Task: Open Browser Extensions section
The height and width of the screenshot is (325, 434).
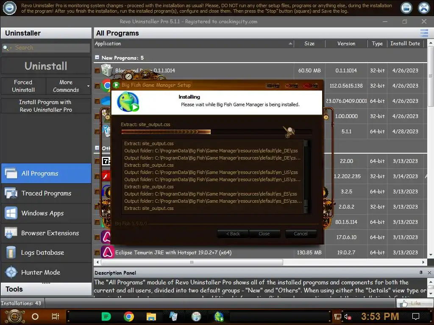Action: [46, 233]
